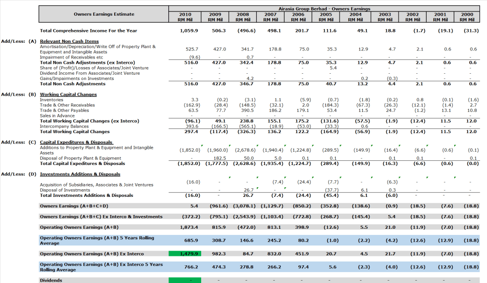Select the Dividends row label

pyautogui.click(x=51, y=280)
